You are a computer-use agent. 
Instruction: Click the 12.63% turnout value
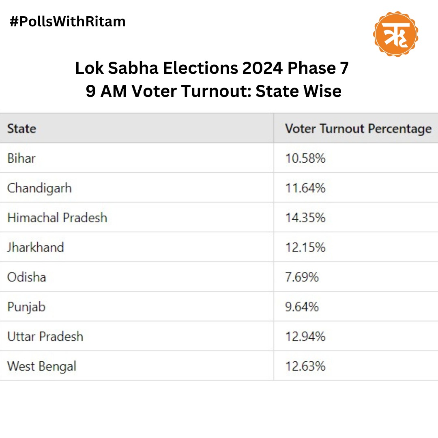[x=305, y=366]
